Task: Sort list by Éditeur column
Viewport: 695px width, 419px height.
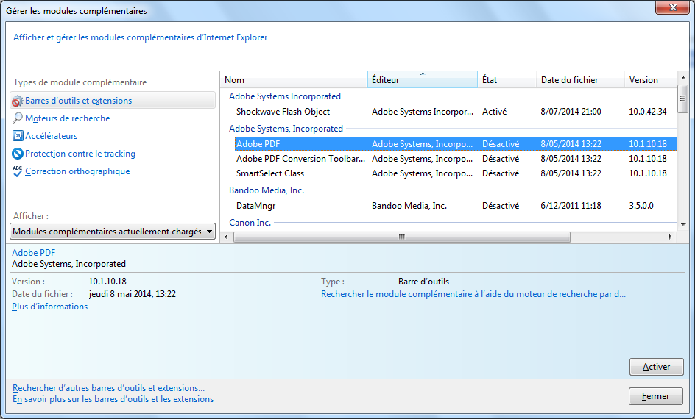Action: tap(423, 80)
